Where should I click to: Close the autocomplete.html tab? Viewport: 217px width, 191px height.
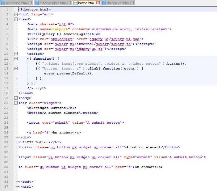point(69,3)
